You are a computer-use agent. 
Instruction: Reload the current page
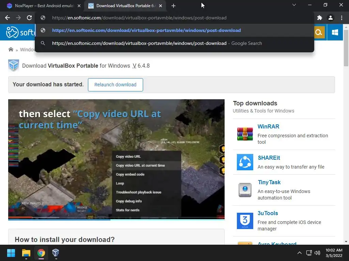pos(29,18)
